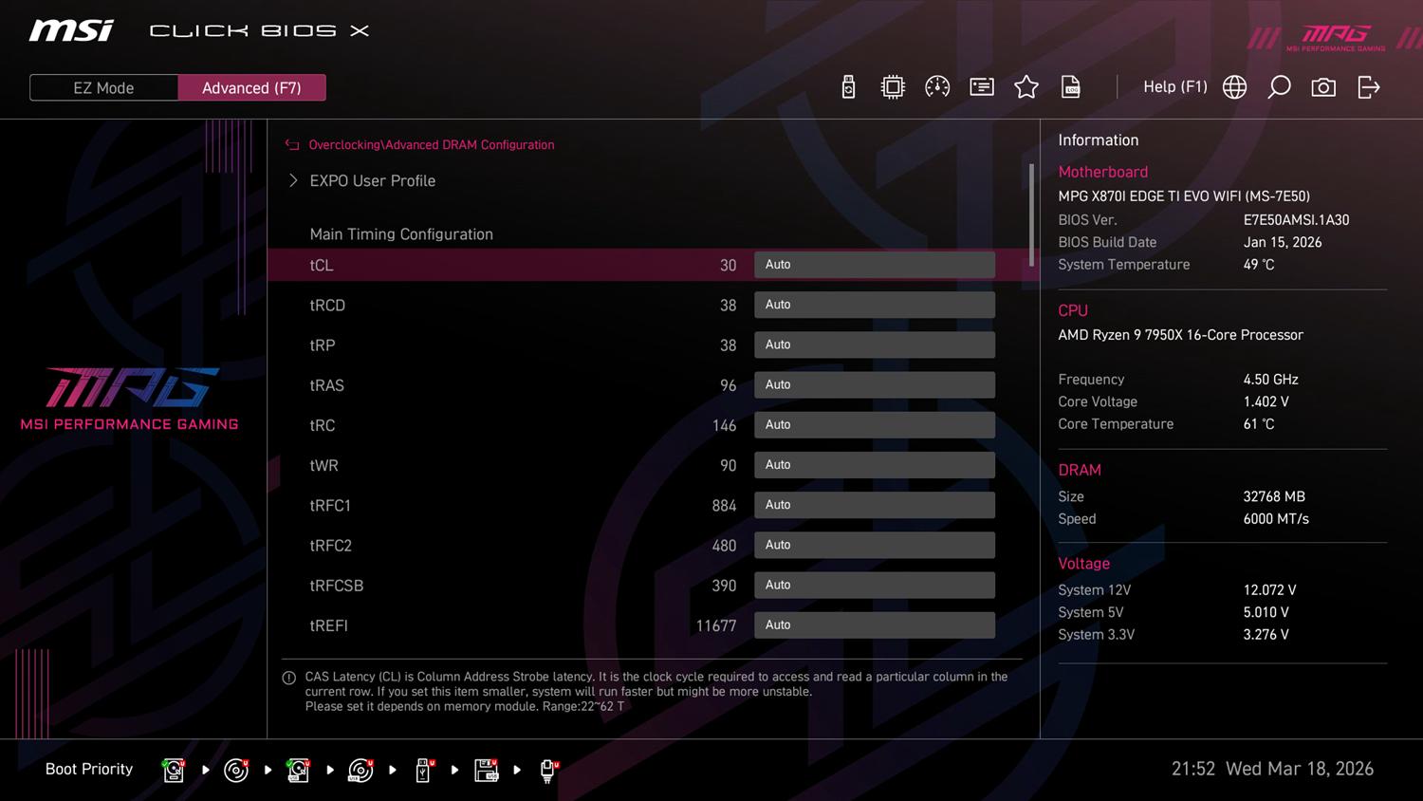Image resolution: width=1423 pixels, height=801 pixels.
Task: Open the tCL Auto dropdown field
Action: tap(874, 265)
